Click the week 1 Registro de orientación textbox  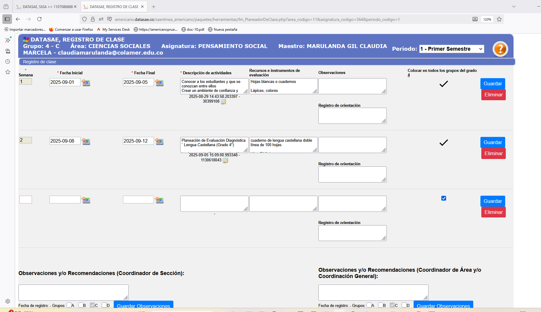pyautogui.click(x=352, y=115)
